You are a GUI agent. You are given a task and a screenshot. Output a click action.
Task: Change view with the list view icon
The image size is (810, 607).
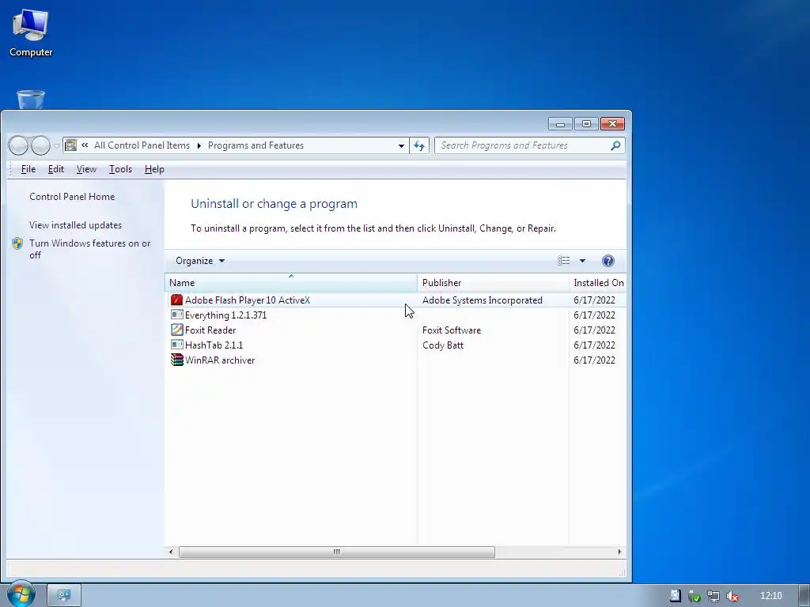pyautogui.click(x=563, y=261)
